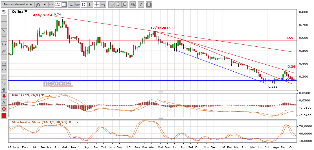Select the rectangle drawing tool

[x=4, y=38]
